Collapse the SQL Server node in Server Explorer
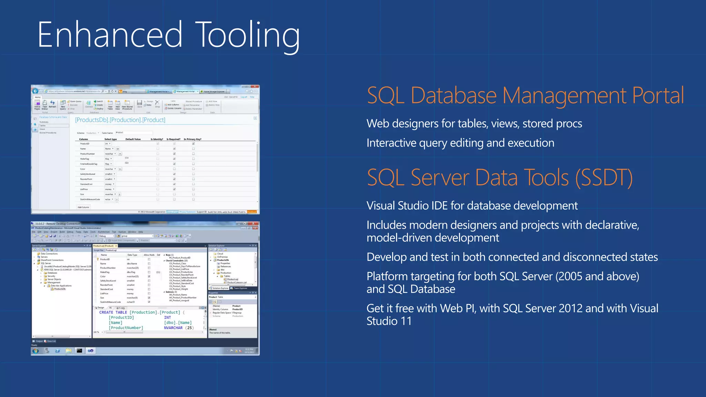706x397 pixels. click(34, 264)
